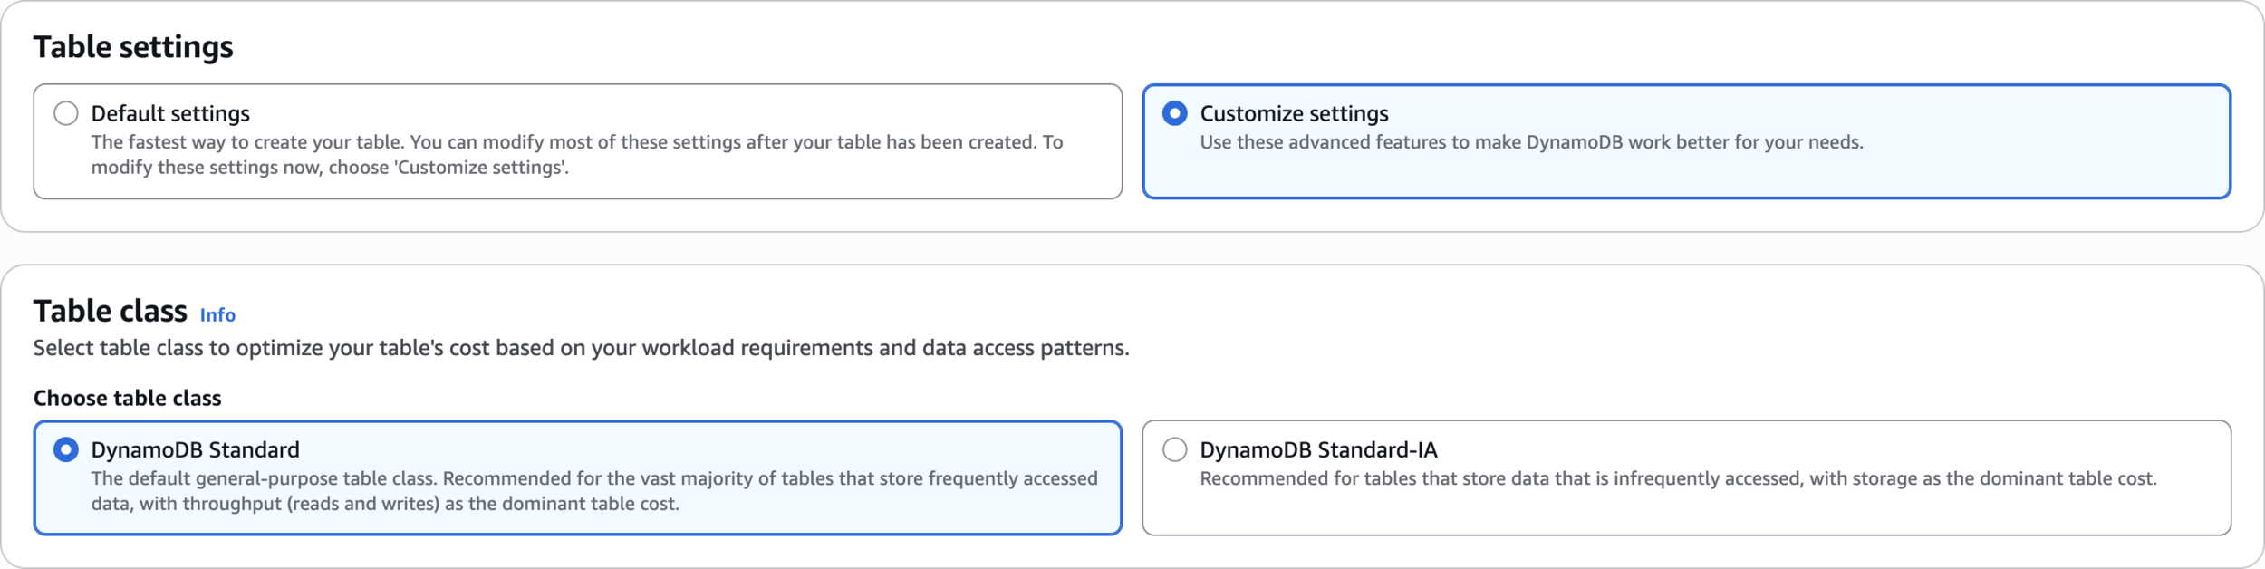Click blank space below the Standard-IA description
This screenshot has width=2265, height=569.
pos(1685,515)
